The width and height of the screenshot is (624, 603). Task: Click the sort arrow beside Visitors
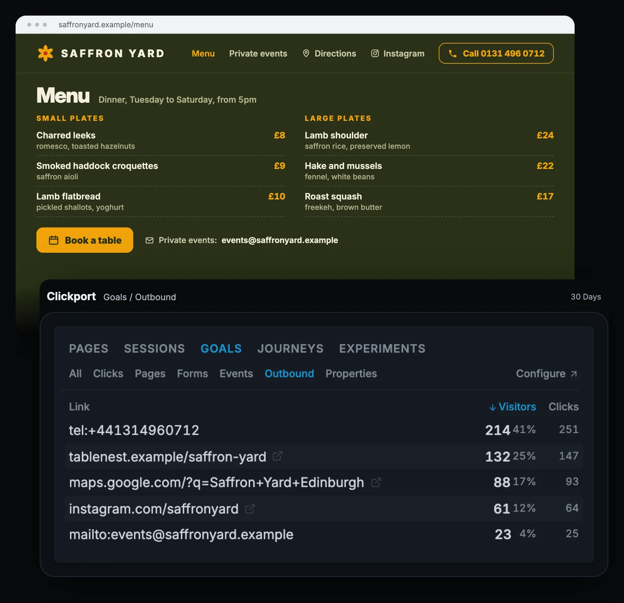pos(493,407)
